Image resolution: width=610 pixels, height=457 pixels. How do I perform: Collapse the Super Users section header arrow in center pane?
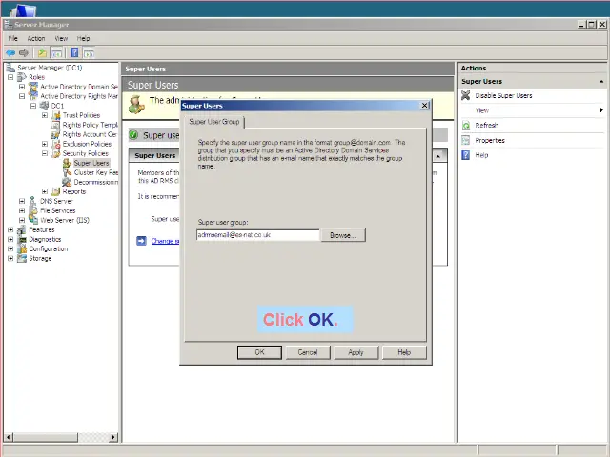click(x=438, y=156)
